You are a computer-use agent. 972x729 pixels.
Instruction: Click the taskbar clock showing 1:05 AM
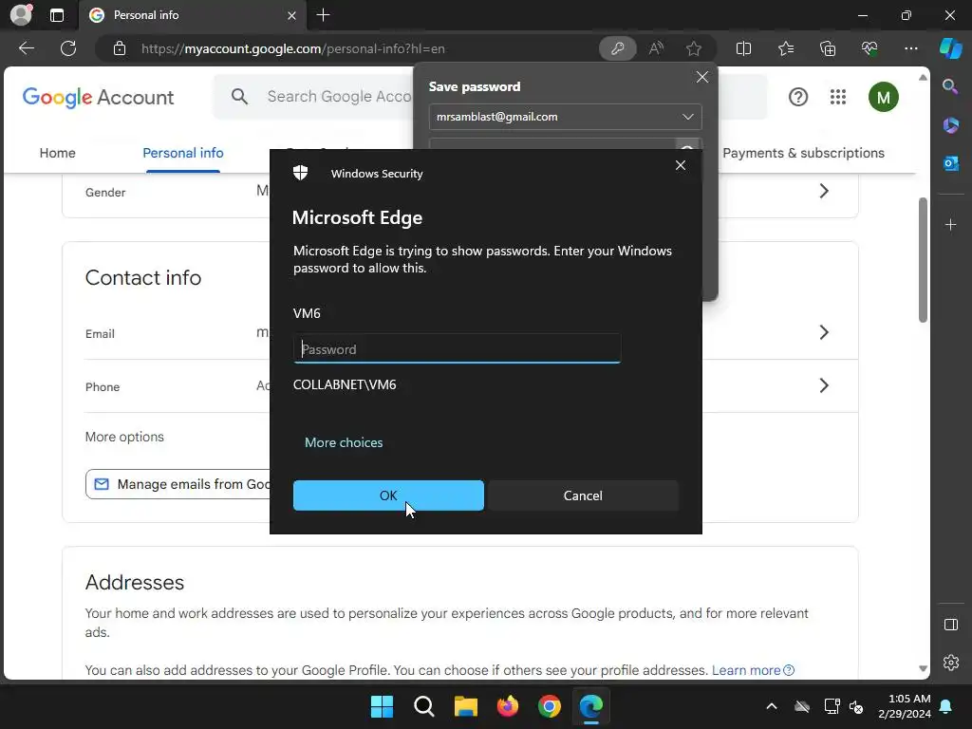[x=905, y=706]
